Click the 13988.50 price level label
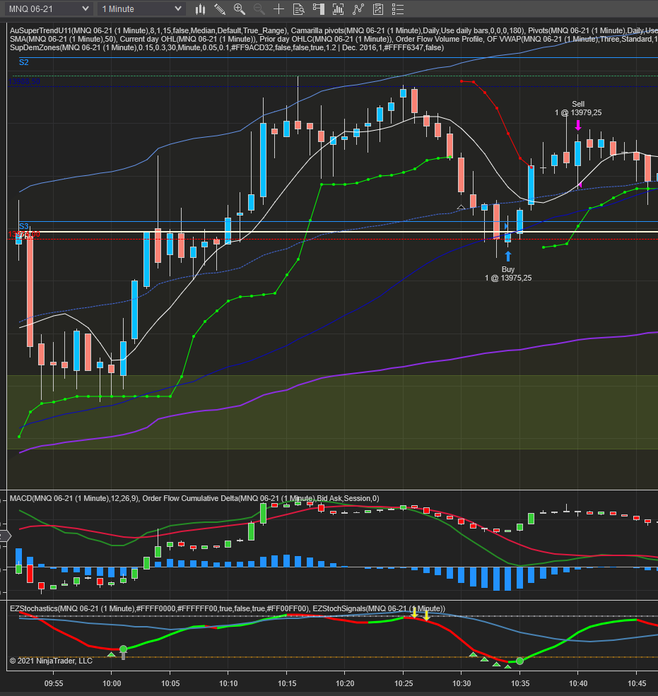Viewport: 658px width, 696px height. click(24, 82)
